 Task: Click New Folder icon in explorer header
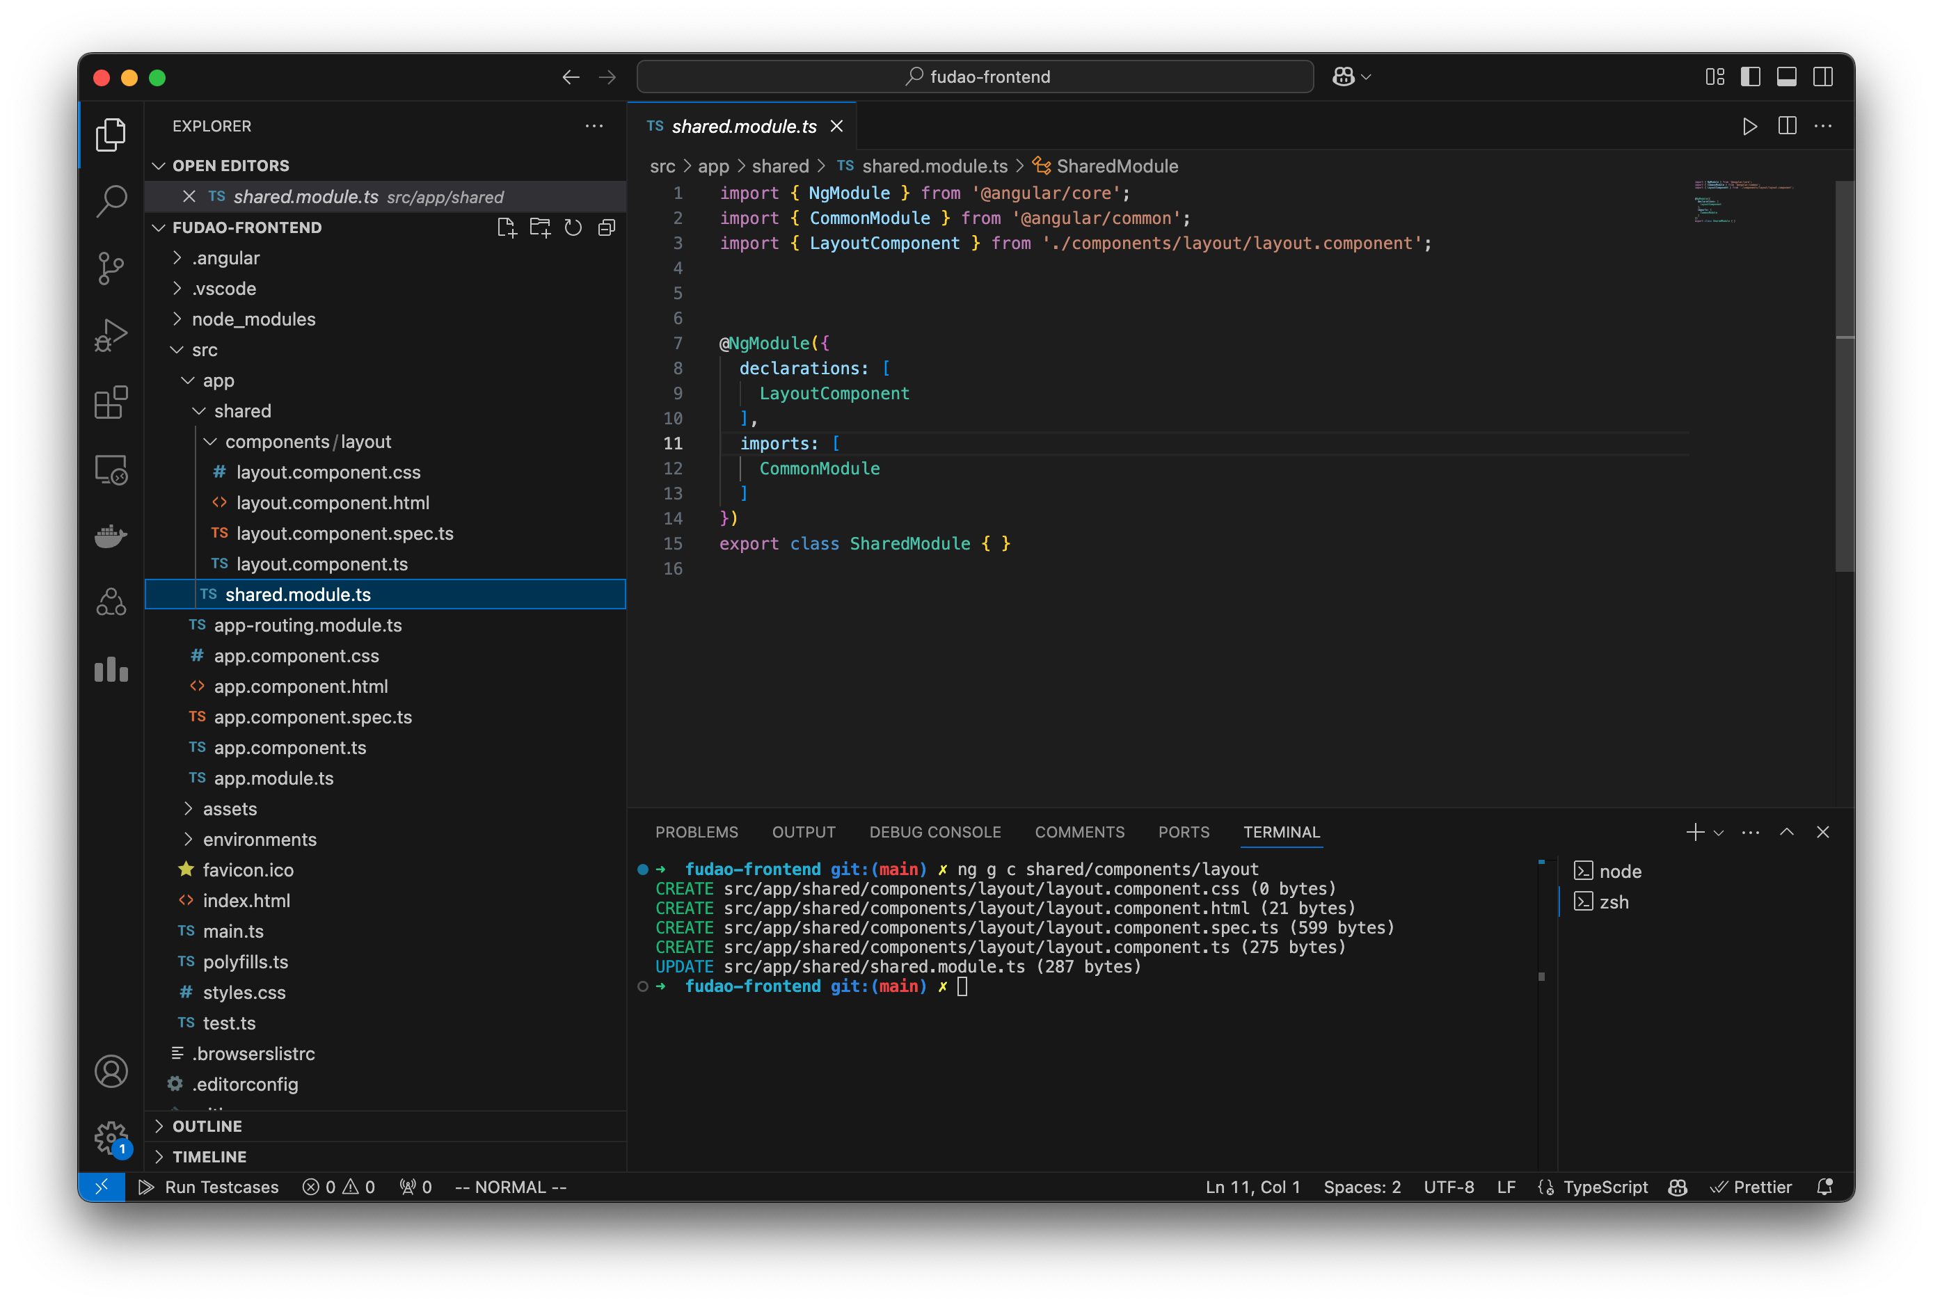click(x=540, y=228)
